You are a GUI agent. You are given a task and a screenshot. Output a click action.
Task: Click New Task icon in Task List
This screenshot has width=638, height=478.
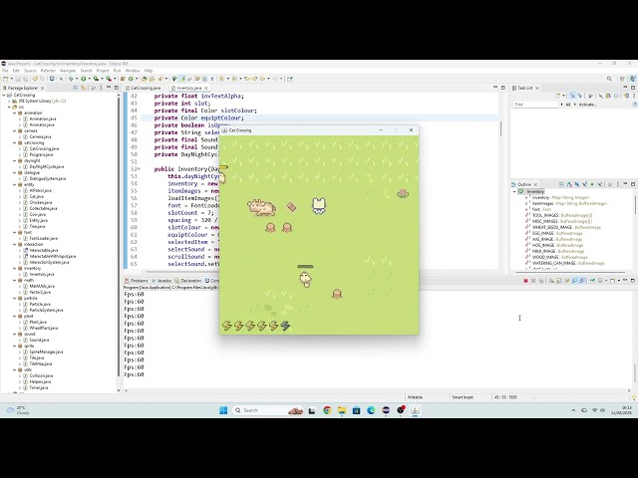(x=558, y=96)
